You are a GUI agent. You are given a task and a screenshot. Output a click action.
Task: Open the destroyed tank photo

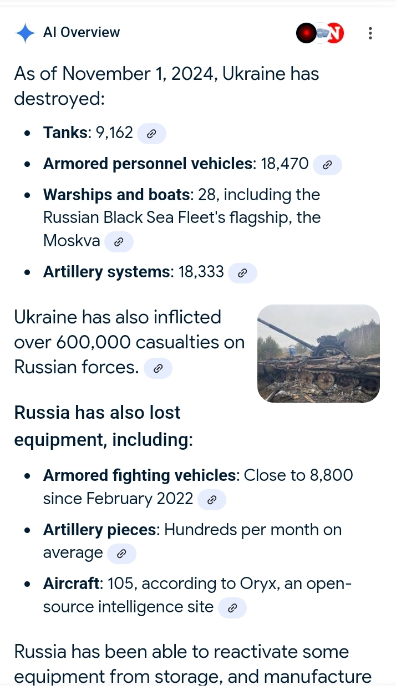(318, 353)
